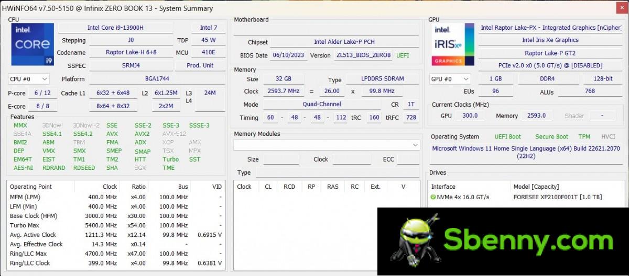The height and width of the screenshot is (276, 629).
Task: Click the AES-NI feature label
Action: pyautogui.click(x=23, y=168)
